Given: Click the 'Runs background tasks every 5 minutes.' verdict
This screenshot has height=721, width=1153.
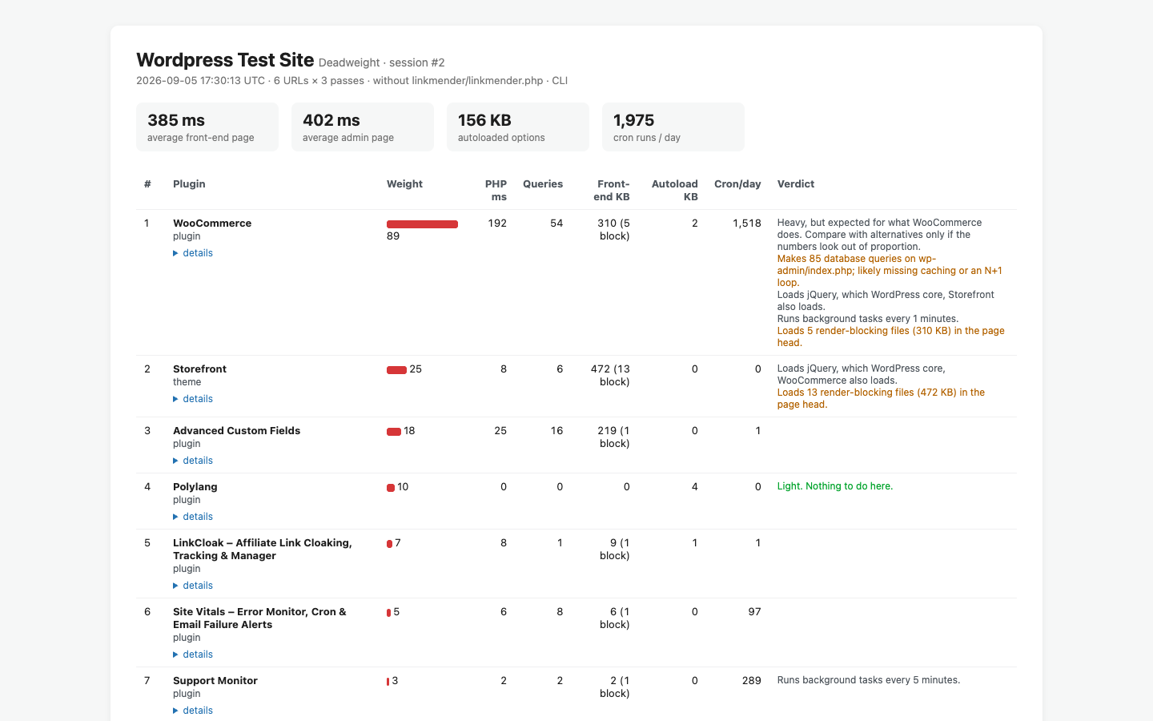Looking at the screenshot, I should (x=869, y=680).
